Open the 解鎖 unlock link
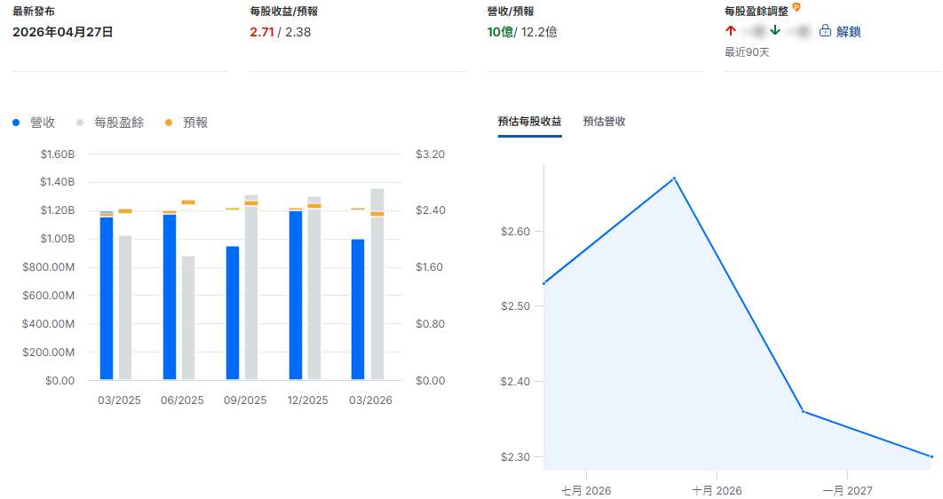The image size is (943, 499). click(x=848, y=32)
